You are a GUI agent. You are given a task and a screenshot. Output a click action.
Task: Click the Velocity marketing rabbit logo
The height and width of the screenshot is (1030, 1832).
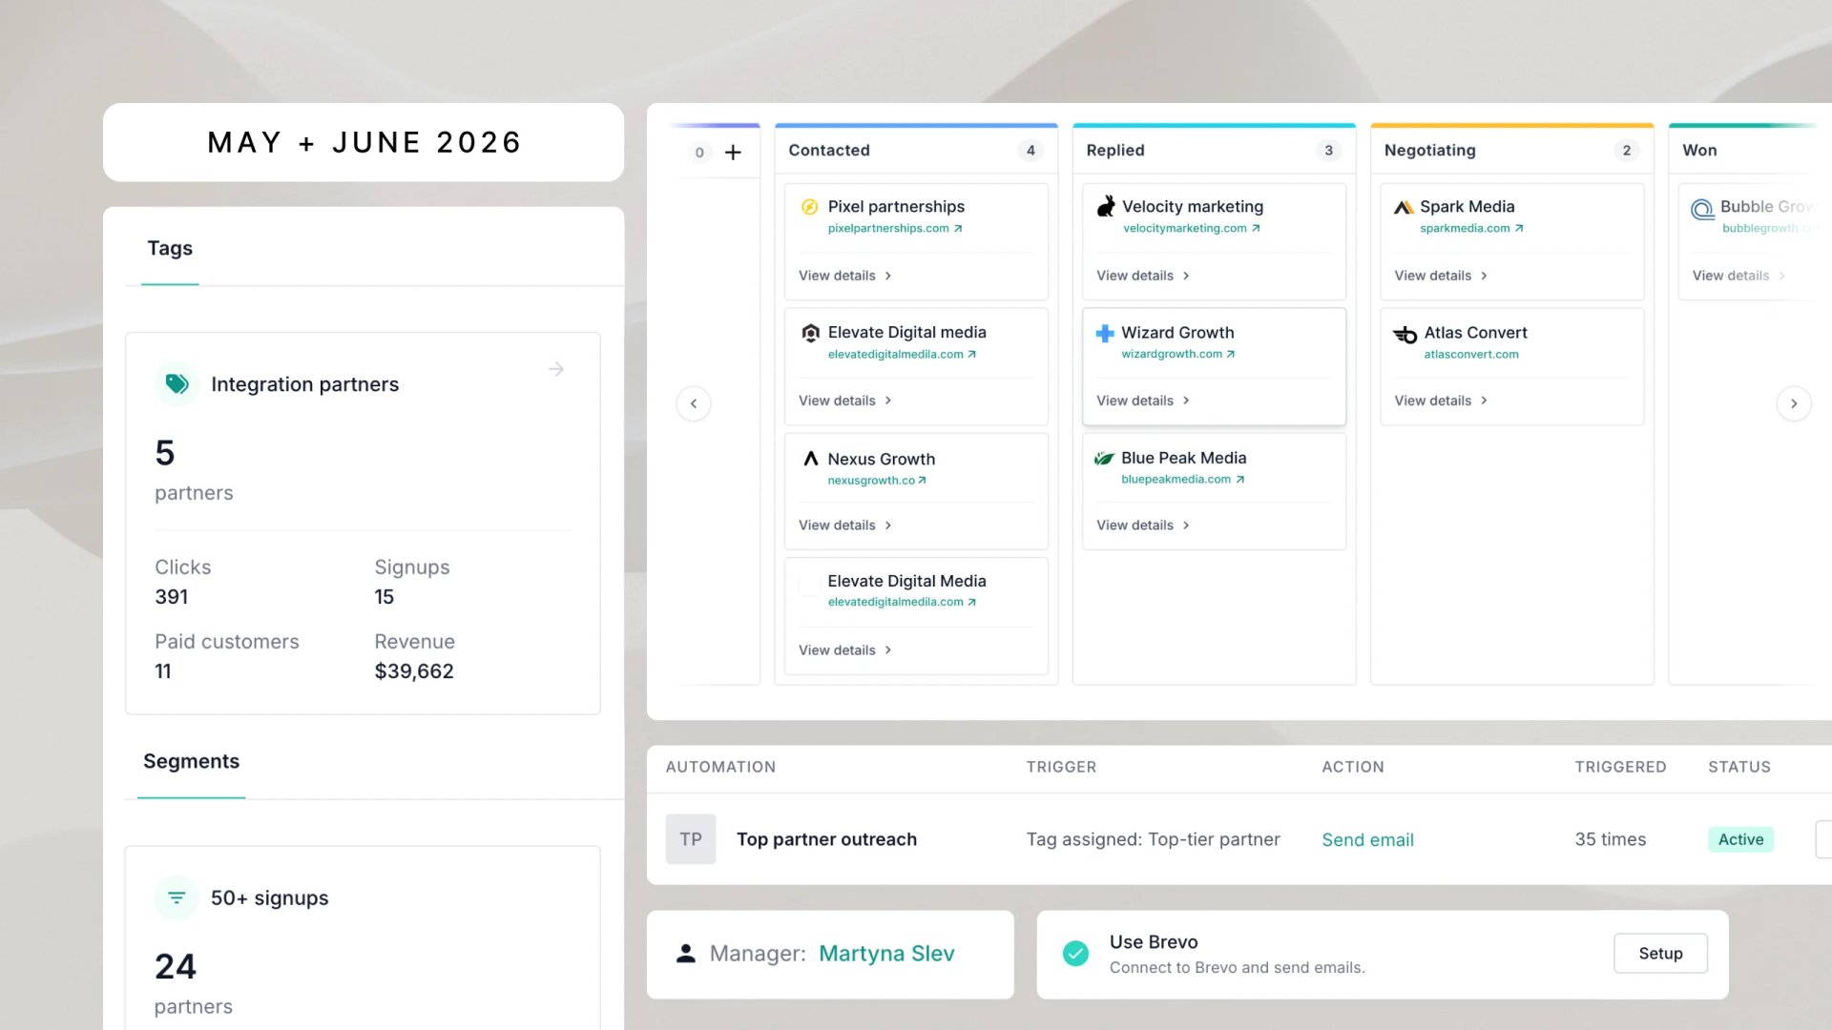click(1106, 206)
